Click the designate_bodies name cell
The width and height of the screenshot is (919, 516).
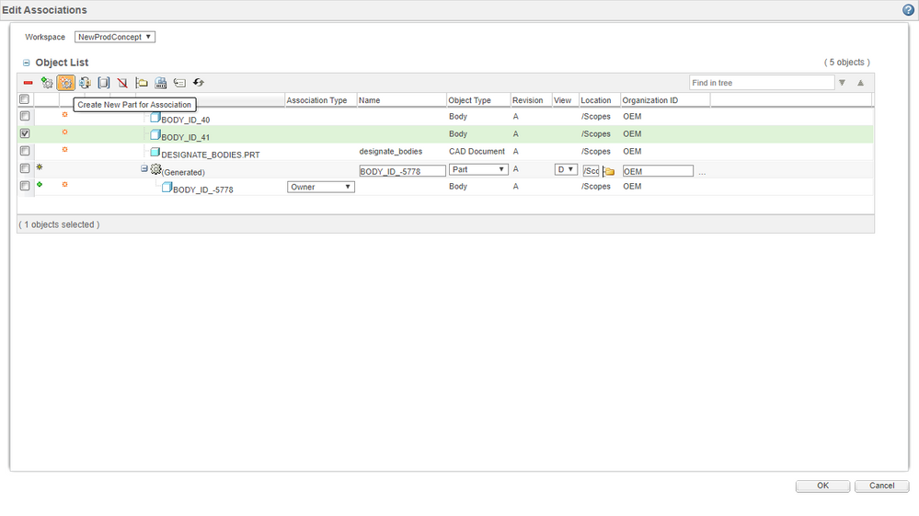pyautogui.click(x=391, y=151)
